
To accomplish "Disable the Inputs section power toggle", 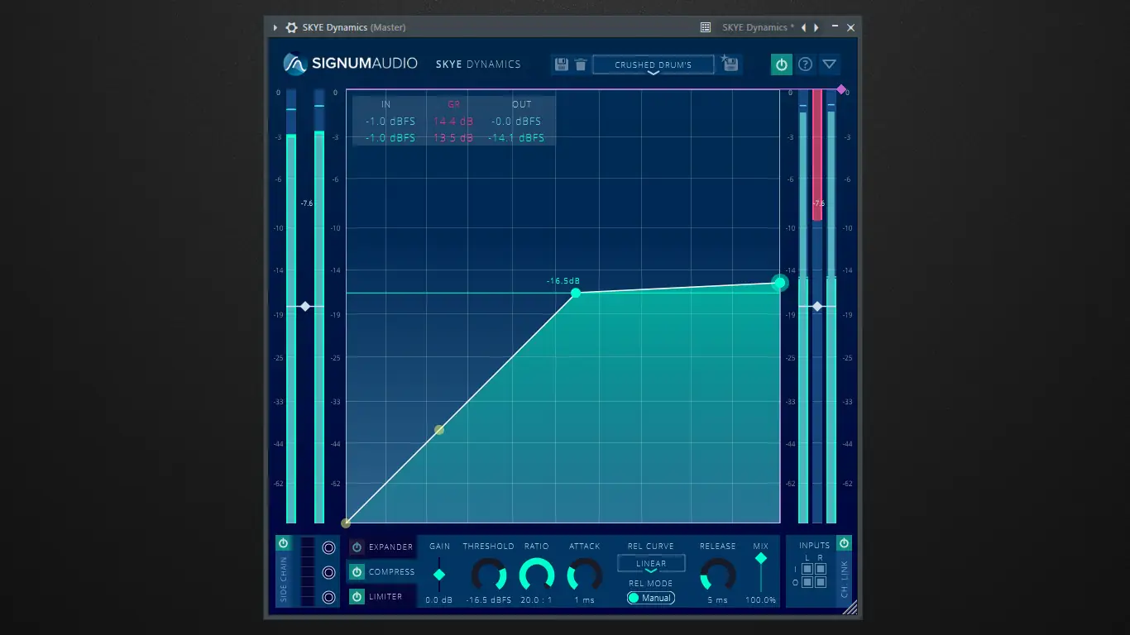I will [843, 543].
